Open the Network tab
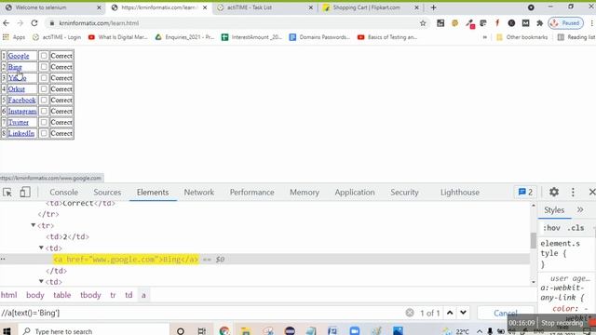This screenshot has height=335, width=596. tap(198, 193)
